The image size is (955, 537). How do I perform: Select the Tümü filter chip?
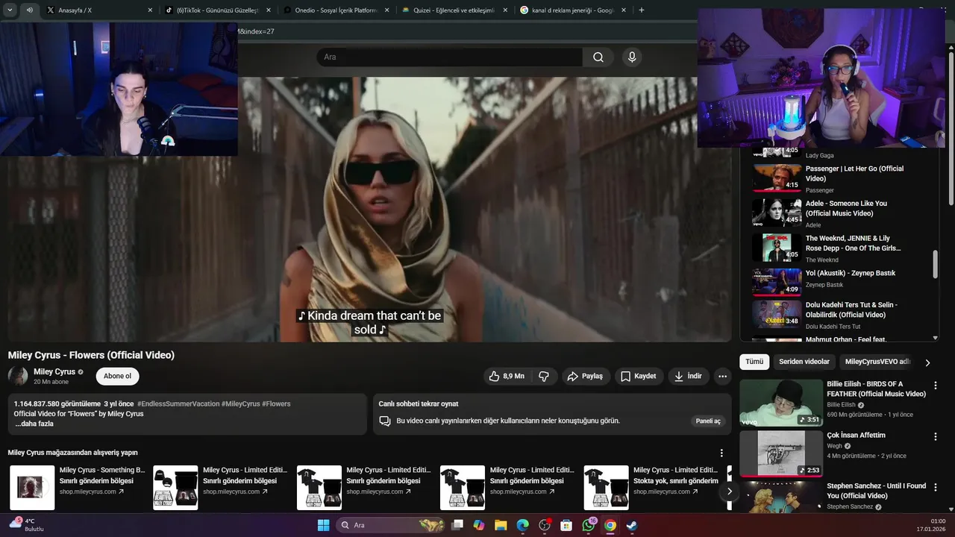(754, 362)
